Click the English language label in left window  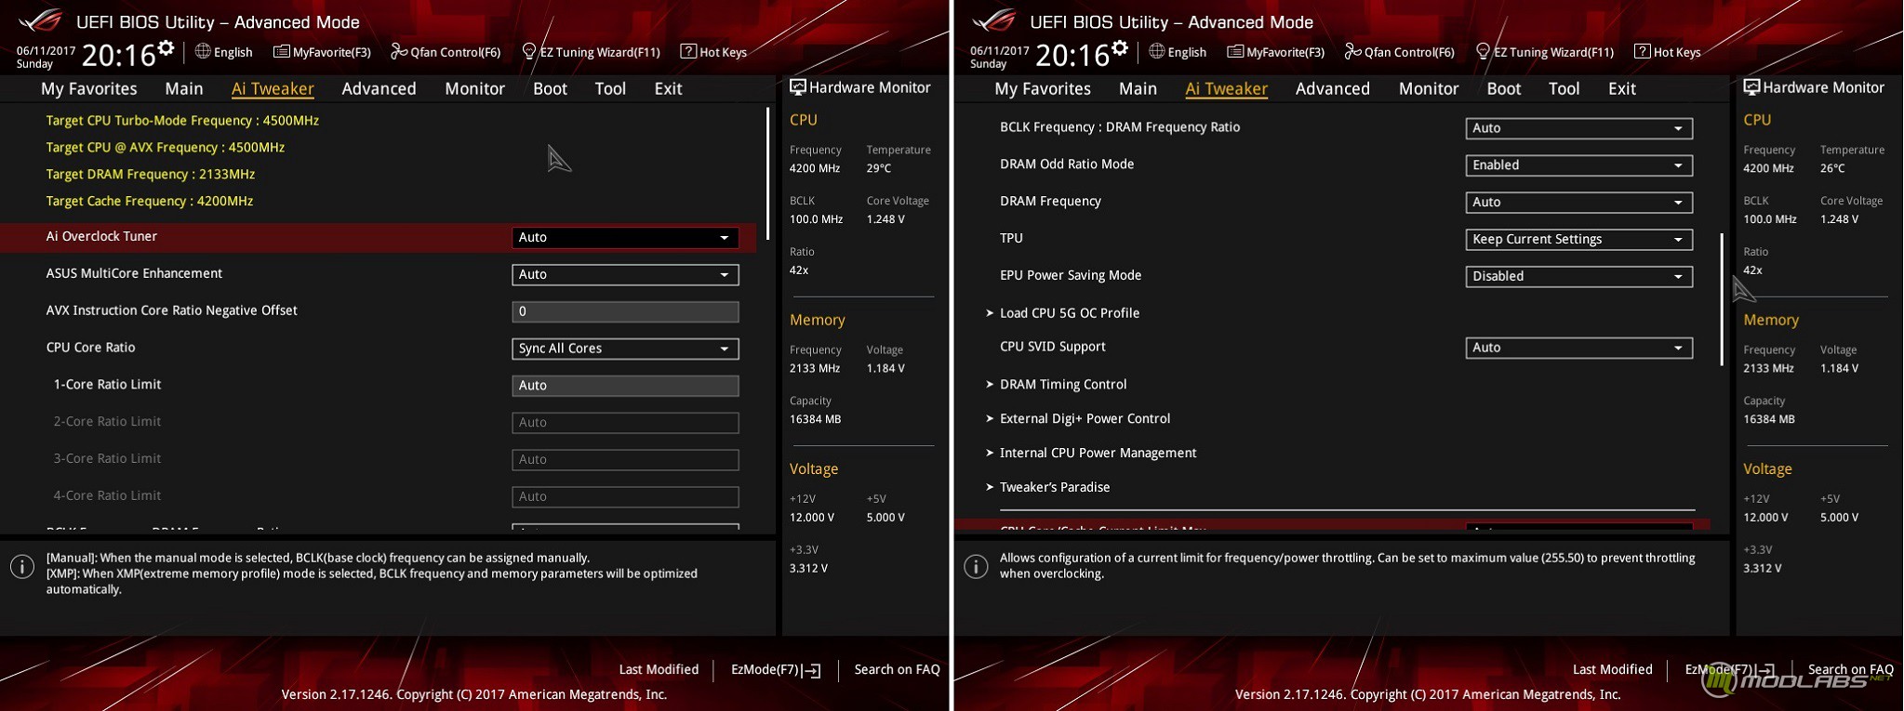(x=233, y=52)
